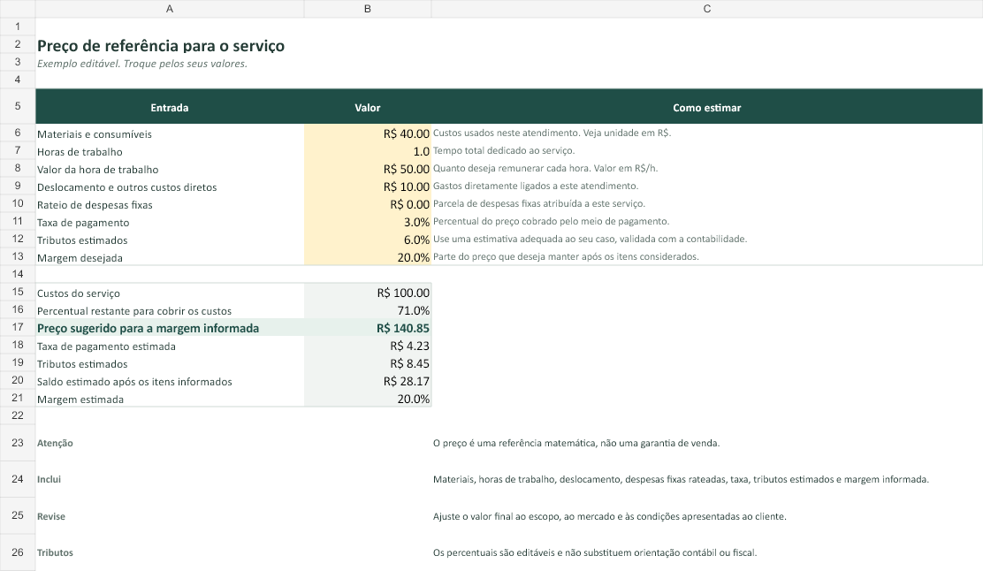Click the 'Revise' label
Image resolution: width=983 pixels, height=571 pixels.
click(x=50, y=516)
